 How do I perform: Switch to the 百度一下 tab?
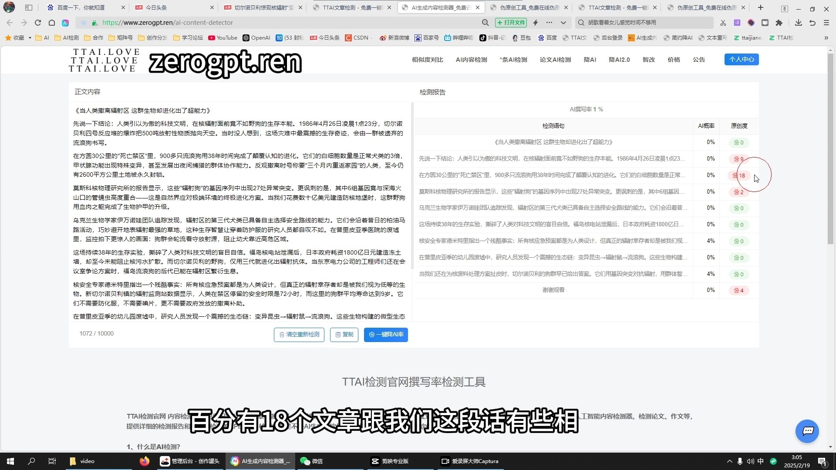(85, 7)
